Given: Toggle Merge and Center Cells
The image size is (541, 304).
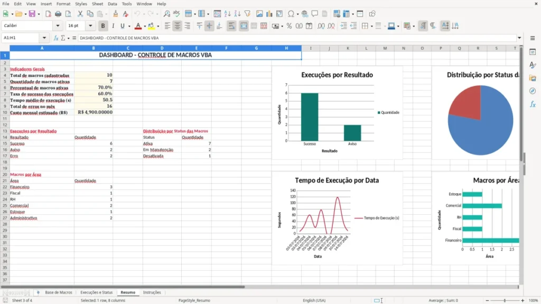Looking at the screenshot, I should point(244,26).
